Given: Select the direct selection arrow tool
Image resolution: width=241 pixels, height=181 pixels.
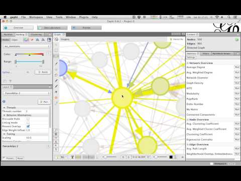Looking at the screenshot, I should coord(56,45).
